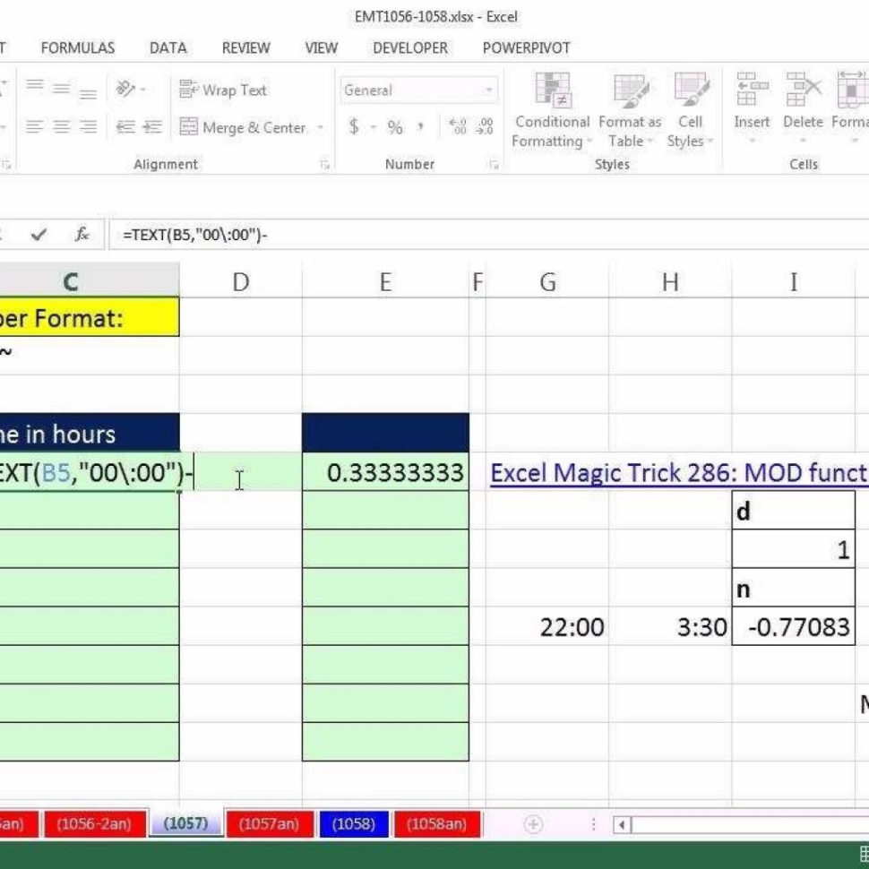Confirm formula entry with the checkmark
869x869 pixels.
(39, 235)
